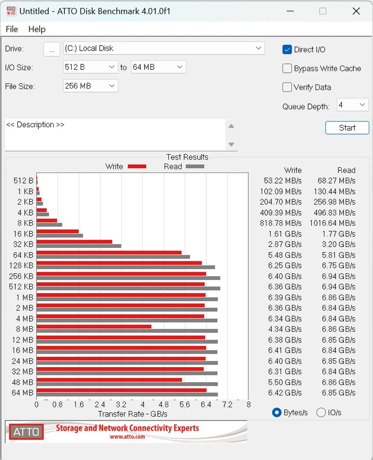Click the red Write legend swatch

click(137, 167)
